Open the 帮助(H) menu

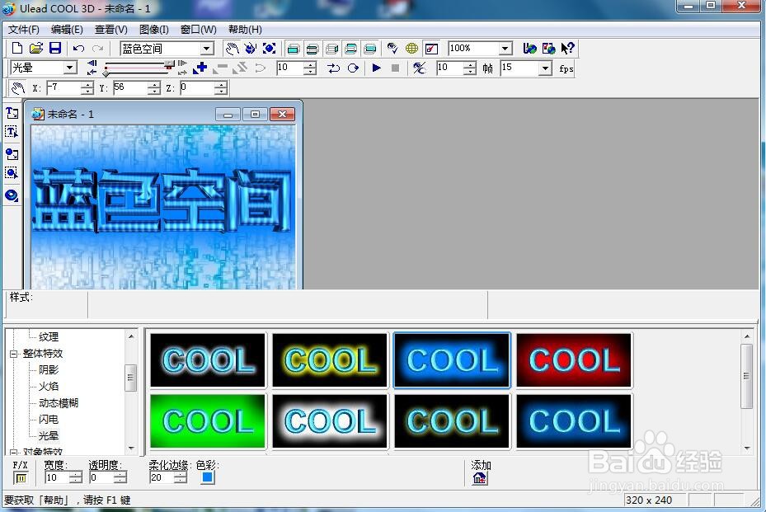pyautogui.click(x=245, y=30)
